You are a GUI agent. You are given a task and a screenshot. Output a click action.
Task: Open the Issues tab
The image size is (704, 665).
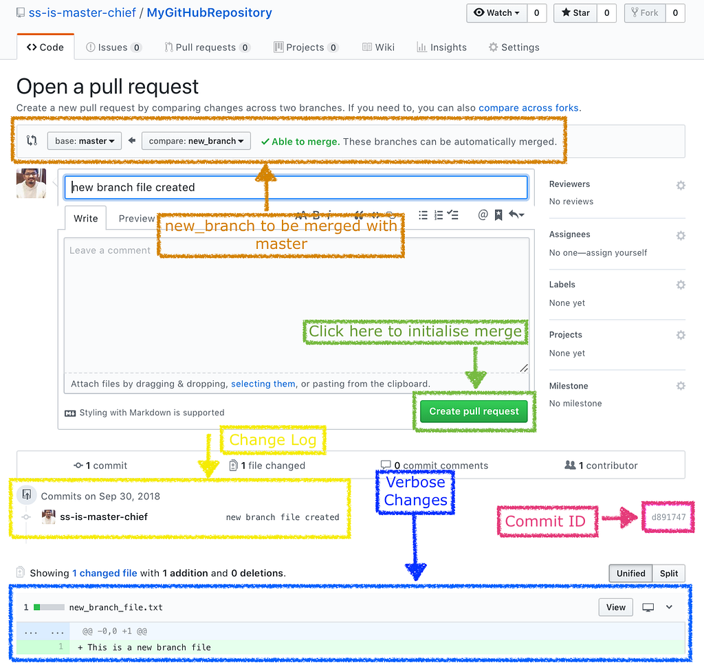click(x=113, y=47)
